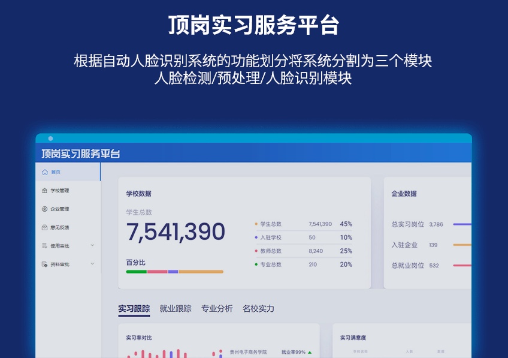Click the 45% value in the 学生总数 row
Image resolution: width=508 pixels, height=358 pixels.
346,224
